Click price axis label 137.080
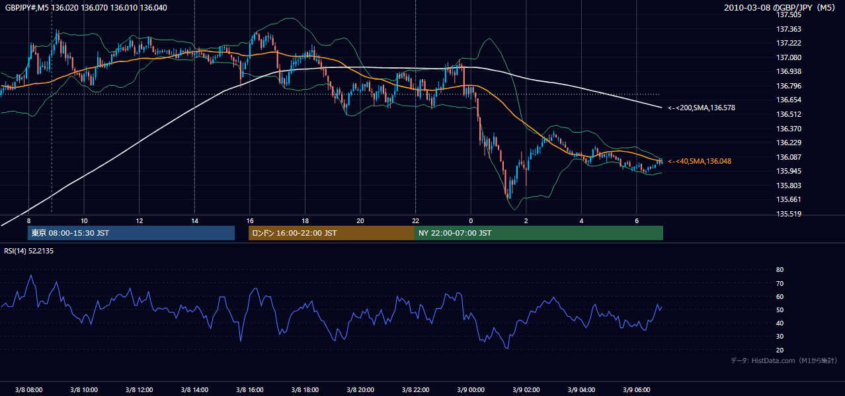 coord(789,57)
